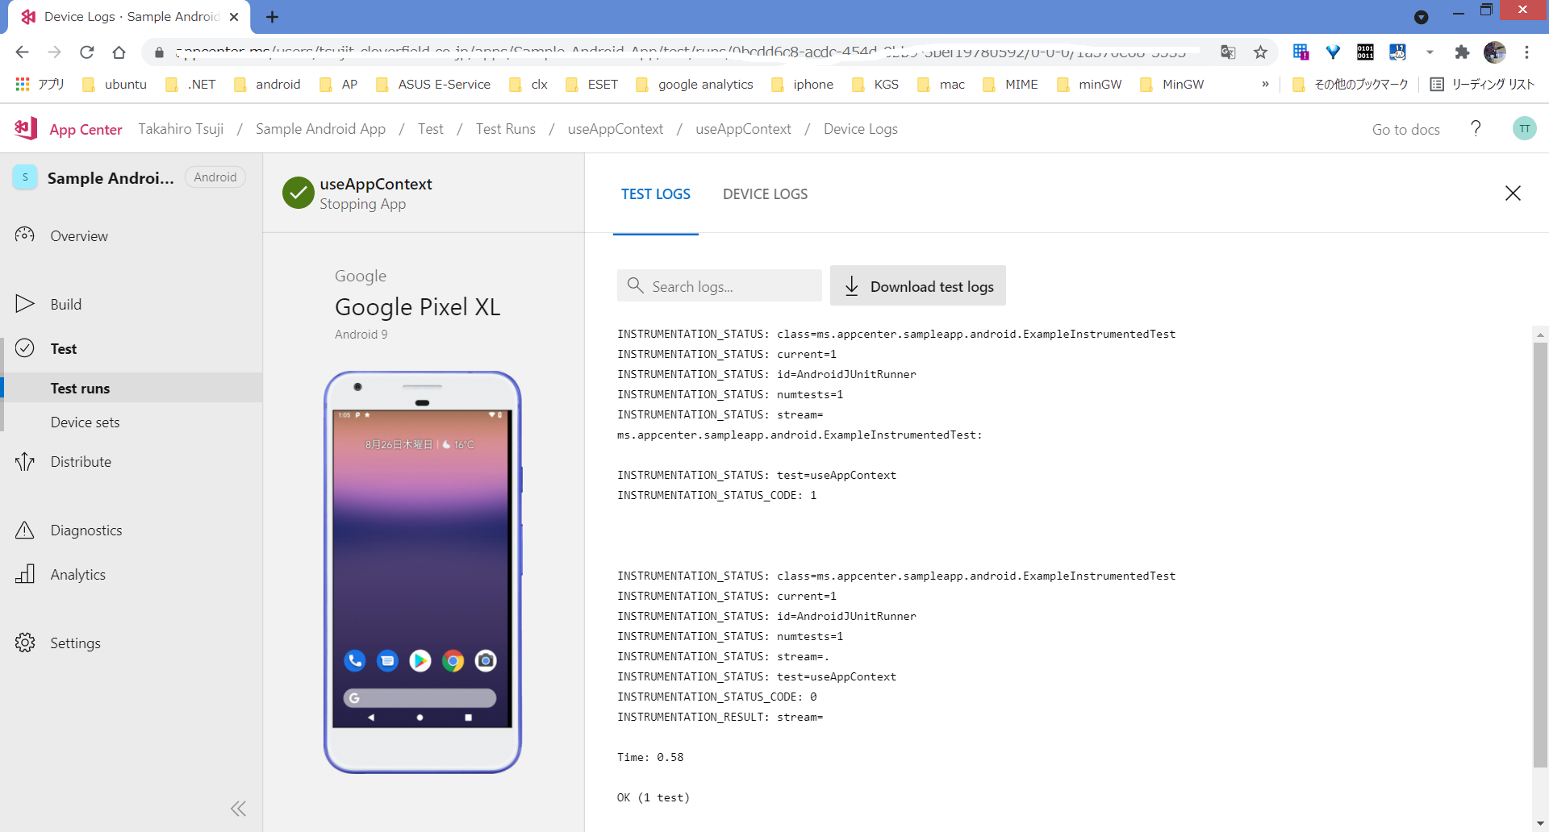Go to Test Runs breadcrumb
This screenshot has width=1549, height=832.
click(505, 129)
